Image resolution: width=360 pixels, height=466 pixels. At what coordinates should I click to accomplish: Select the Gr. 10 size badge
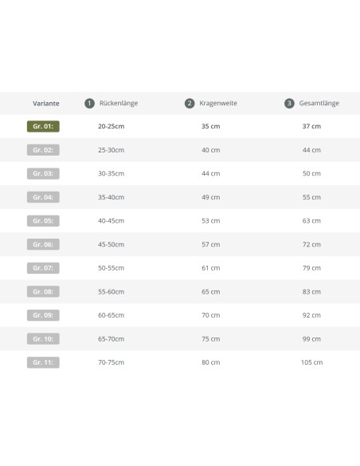click(x=43, y=339)
